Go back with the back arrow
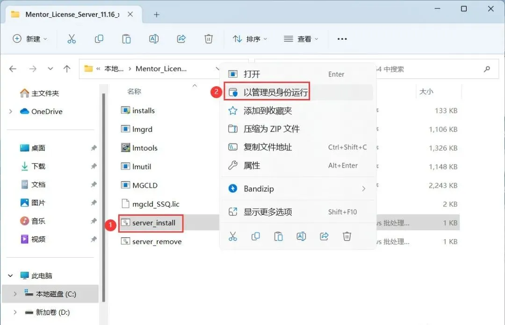505x325 pixels. 13,69
